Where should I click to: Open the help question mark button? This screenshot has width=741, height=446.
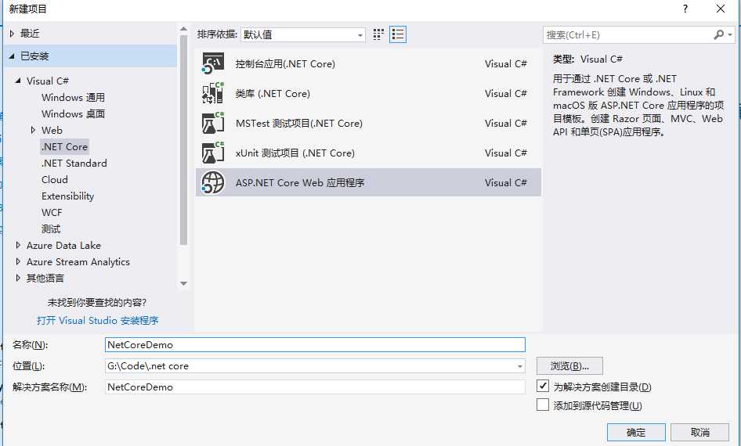[685, 9]
